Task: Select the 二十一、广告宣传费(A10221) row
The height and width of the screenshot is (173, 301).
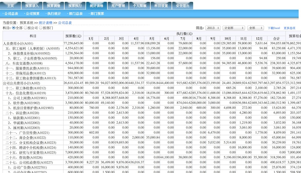Action: point(27,133)
